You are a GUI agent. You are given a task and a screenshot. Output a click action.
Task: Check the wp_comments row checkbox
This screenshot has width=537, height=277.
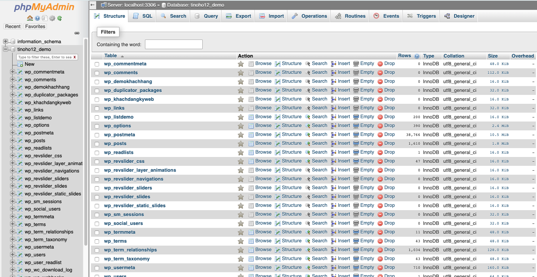tap(97, 72)
